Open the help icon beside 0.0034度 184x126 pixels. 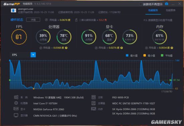pos(172,48)
